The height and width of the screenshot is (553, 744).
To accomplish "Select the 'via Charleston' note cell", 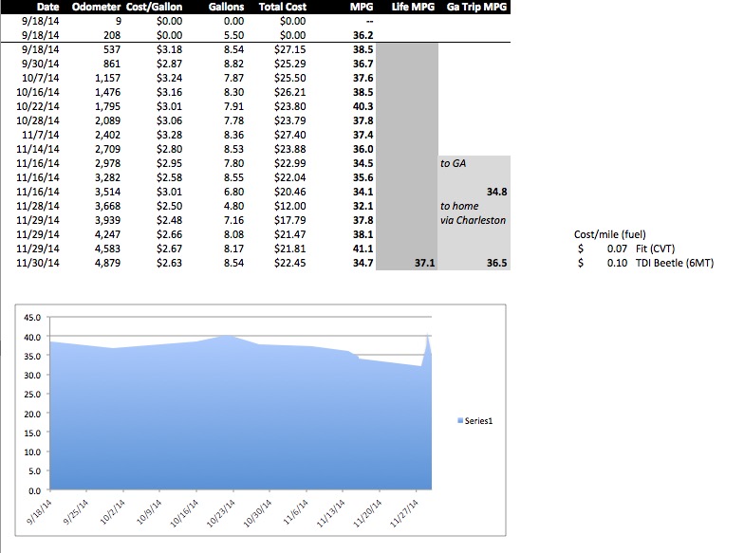I will 470,220.
